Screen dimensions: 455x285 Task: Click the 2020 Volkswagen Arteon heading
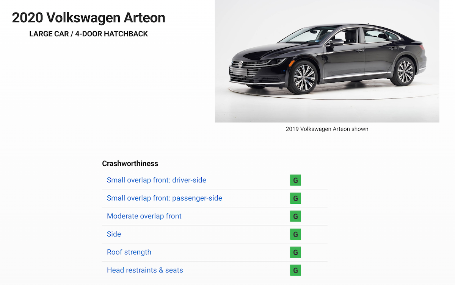pos(89,18)
